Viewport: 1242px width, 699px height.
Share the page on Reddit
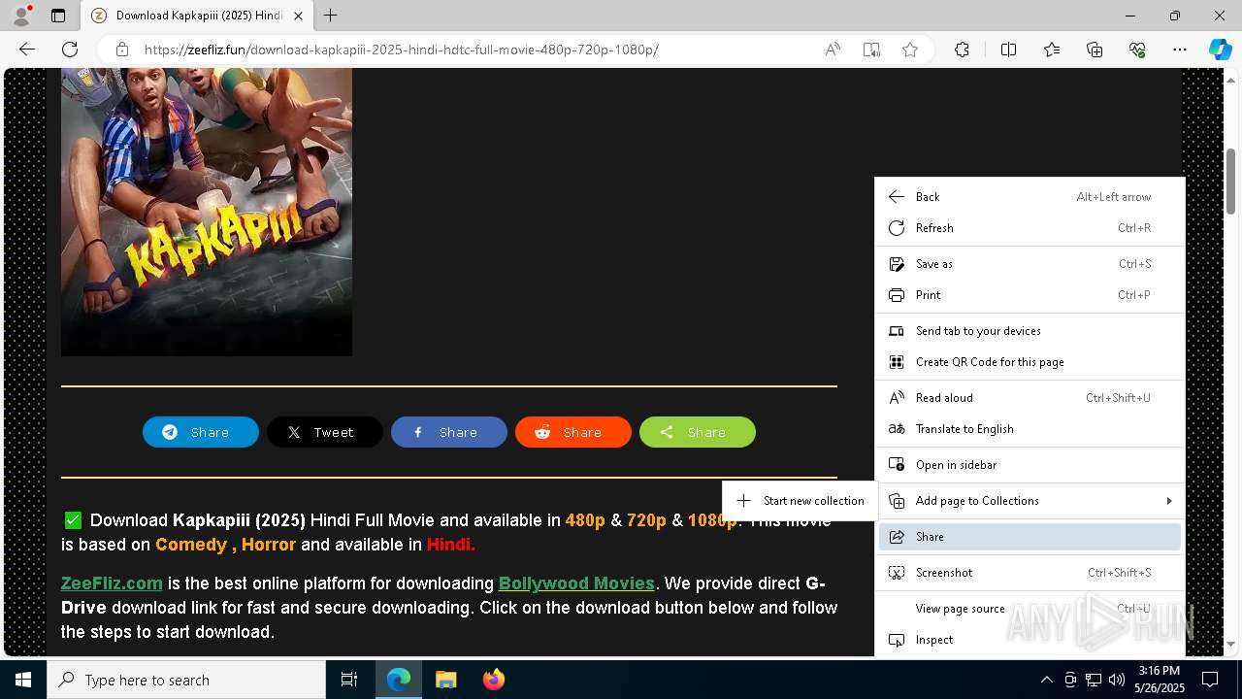(x=573, y=432)
